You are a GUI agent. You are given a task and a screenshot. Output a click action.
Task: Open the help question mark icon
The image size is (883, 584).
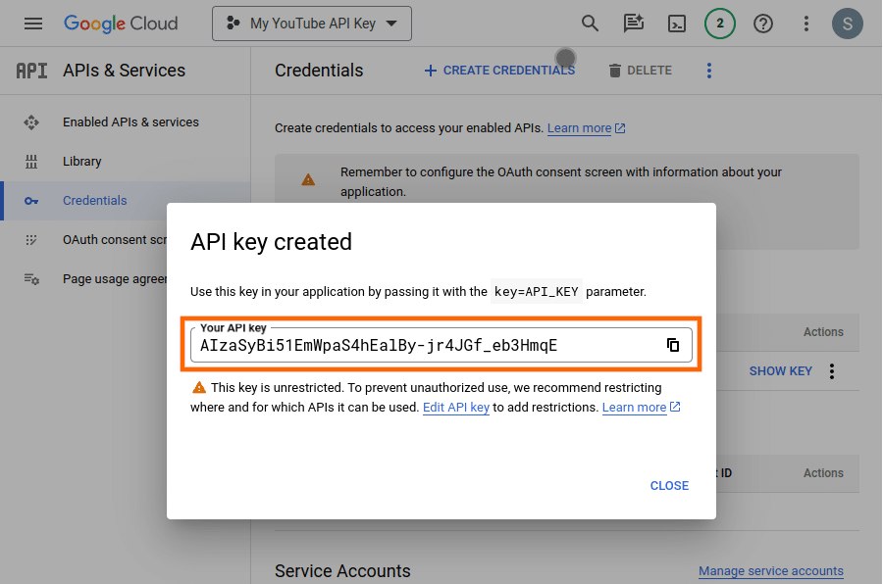(x=763, y=24)
